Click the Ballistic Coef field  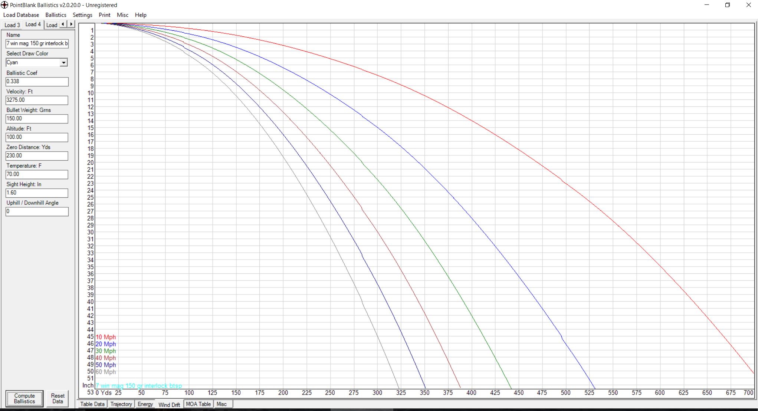tap(37, 81)
